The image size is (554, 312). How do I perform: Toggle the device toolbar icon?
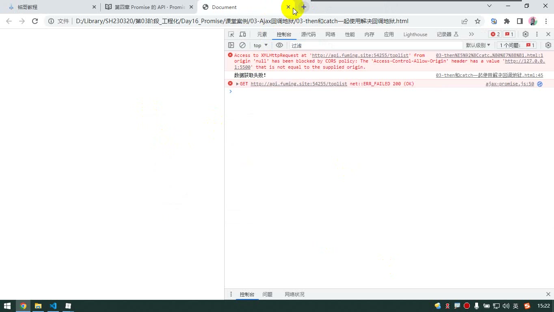coord(242,35)
